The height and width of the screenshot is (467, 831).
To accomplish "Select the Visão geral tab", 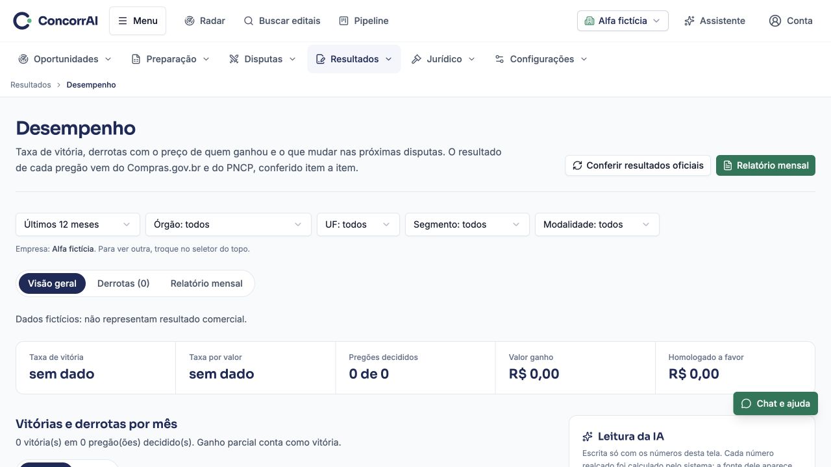I will coord(52,283).
